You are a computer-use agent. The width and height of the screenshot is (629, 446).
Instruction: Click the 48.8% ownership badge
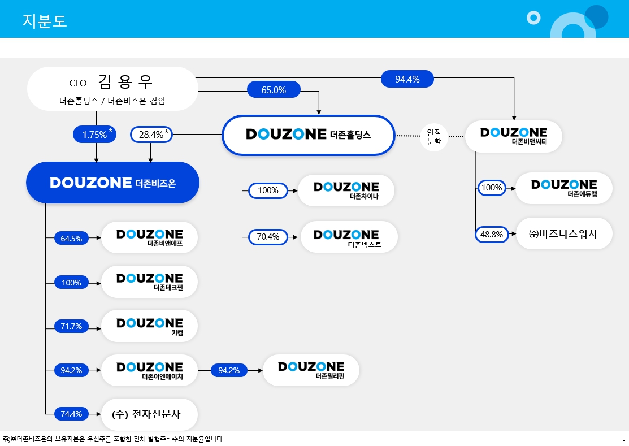pyautogui.click(x=492, y=234)
